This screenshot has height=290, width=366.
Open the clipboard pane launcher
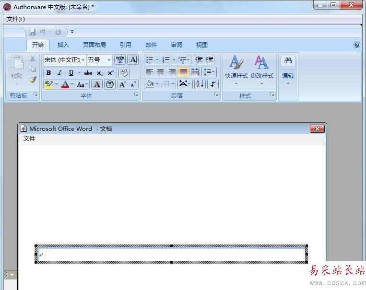35,94
